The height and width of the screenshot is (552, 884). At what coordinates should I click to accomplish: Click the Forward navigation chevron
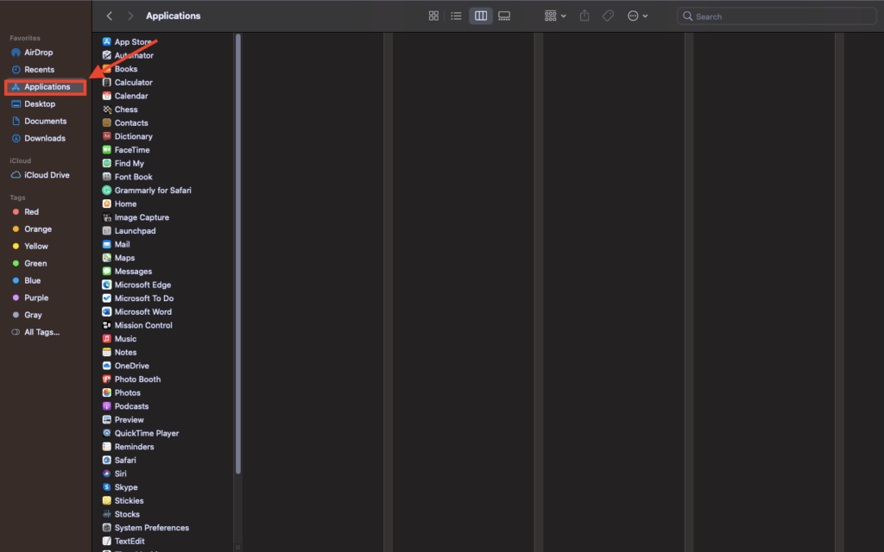coord(130,16)
